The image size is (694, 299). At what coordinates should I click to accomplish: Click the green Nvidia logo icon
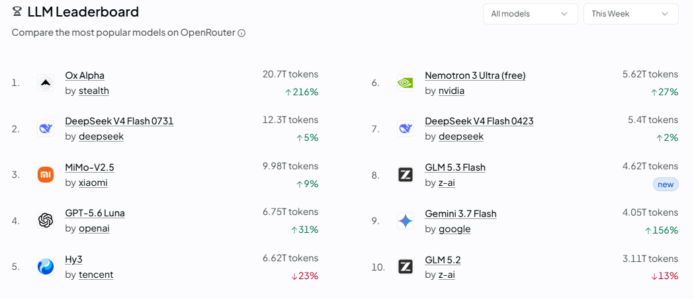(406, 83)
